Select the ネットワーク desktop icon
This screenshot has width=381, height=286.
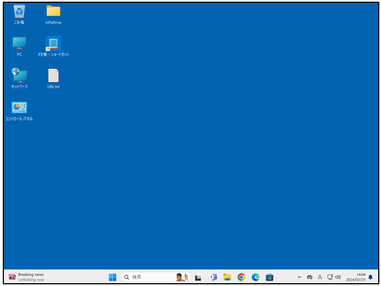pos(19,76)
